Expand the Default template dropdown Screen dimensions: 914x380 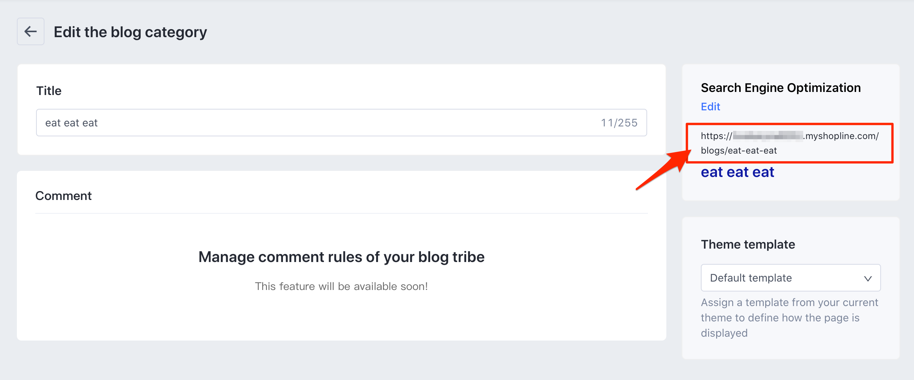click(790, 278)
